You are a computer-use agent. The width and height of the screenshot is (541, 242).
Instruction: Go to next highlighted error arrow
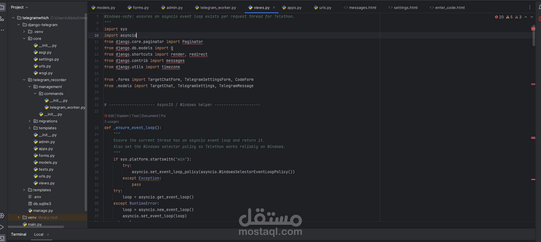tap(532, 17)
